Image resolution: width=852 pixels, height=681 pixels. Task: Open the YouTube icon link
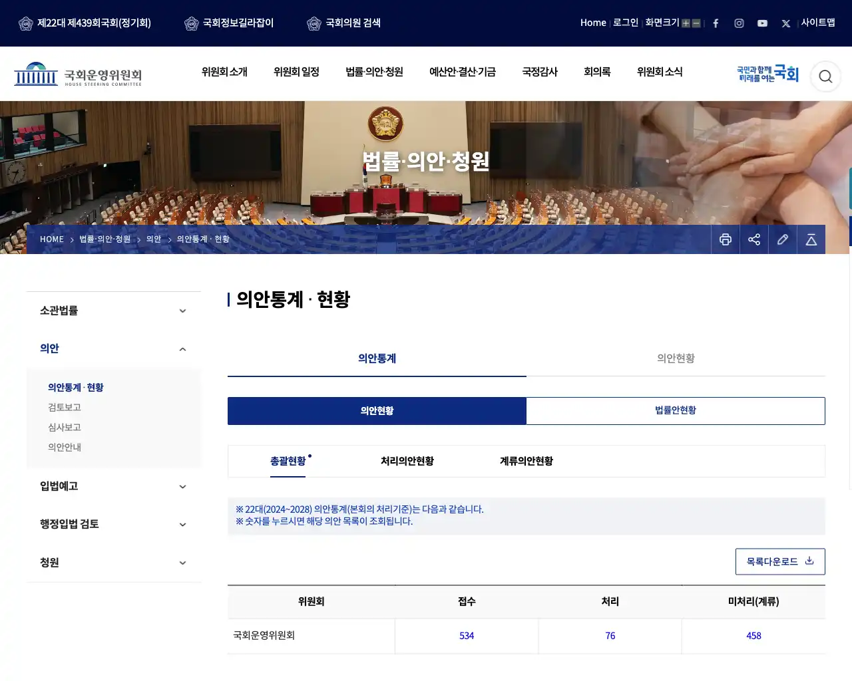point(762,23)
